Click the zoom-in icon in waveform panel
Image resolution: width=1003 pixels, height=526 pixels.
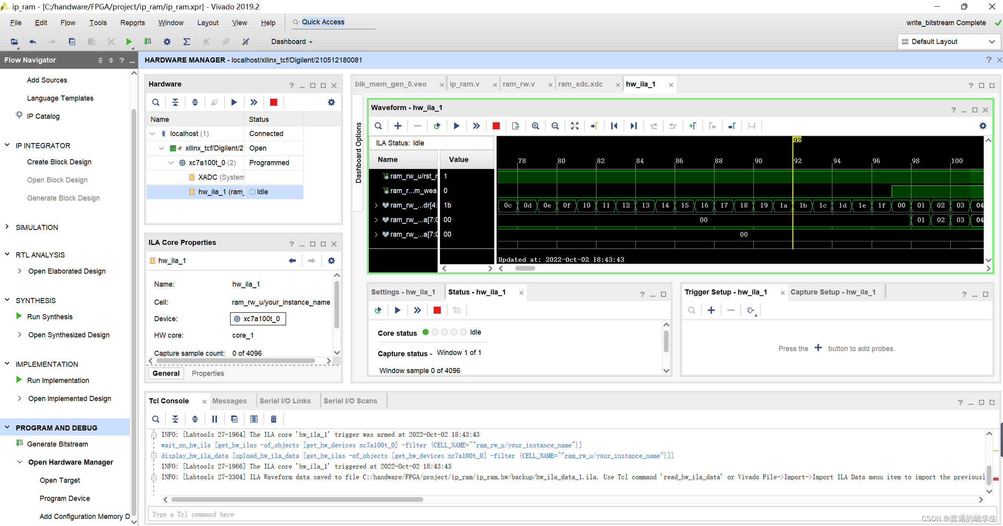pos(536,126)
